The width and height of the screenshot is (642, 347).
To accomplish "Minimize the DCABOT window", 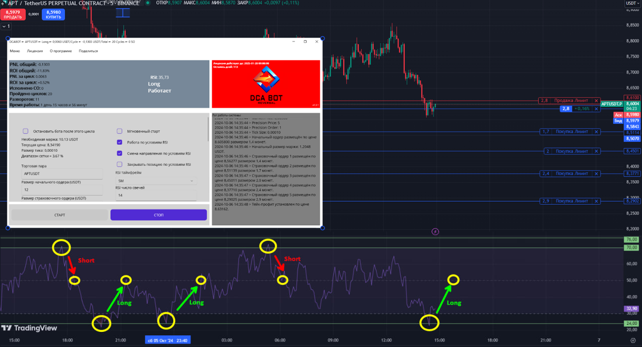I will pyautogui.click(x=294, y=42).
